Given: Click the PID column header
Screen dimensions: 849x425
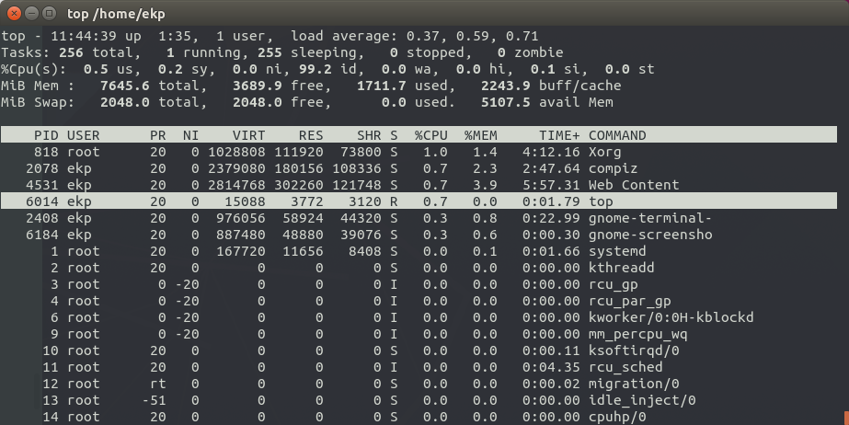Looking at the screenshot, I should (x=46, y=135).
